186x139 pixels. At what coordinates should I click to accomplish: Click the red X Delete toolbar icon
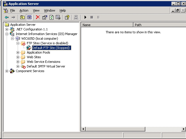click(38, 17)
